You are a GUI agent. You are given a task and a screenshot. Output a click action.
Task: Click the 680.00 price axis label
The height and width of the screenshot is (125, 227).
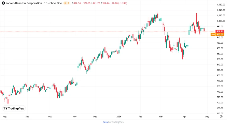pos(220,108)
